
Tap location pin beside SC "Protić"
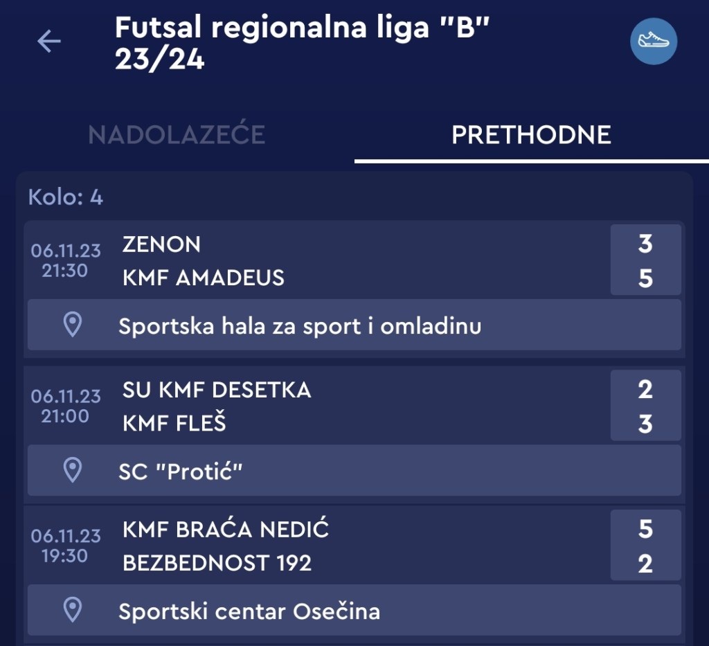pos(73,470)
